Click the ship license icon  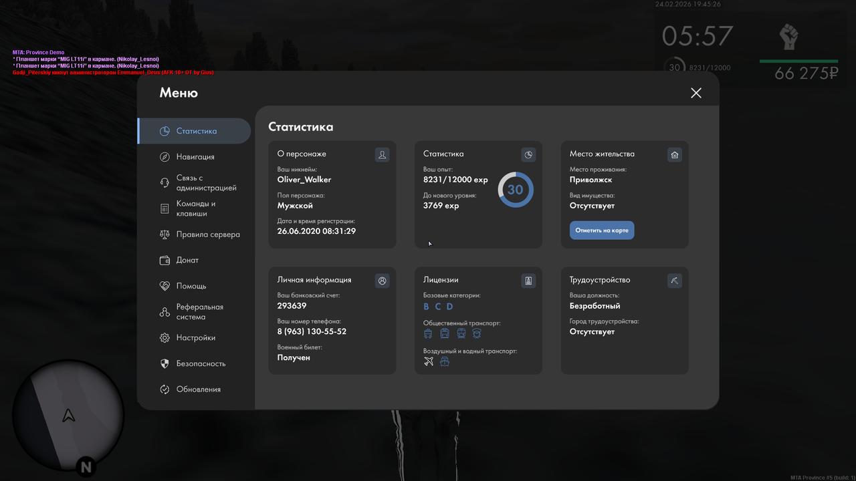pyautogui.click(x=445, y=361)
